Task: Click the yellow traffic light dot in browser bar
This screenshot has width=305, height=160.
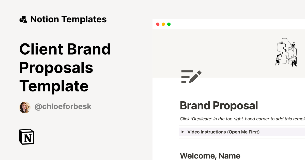Action: coord(163,24)
